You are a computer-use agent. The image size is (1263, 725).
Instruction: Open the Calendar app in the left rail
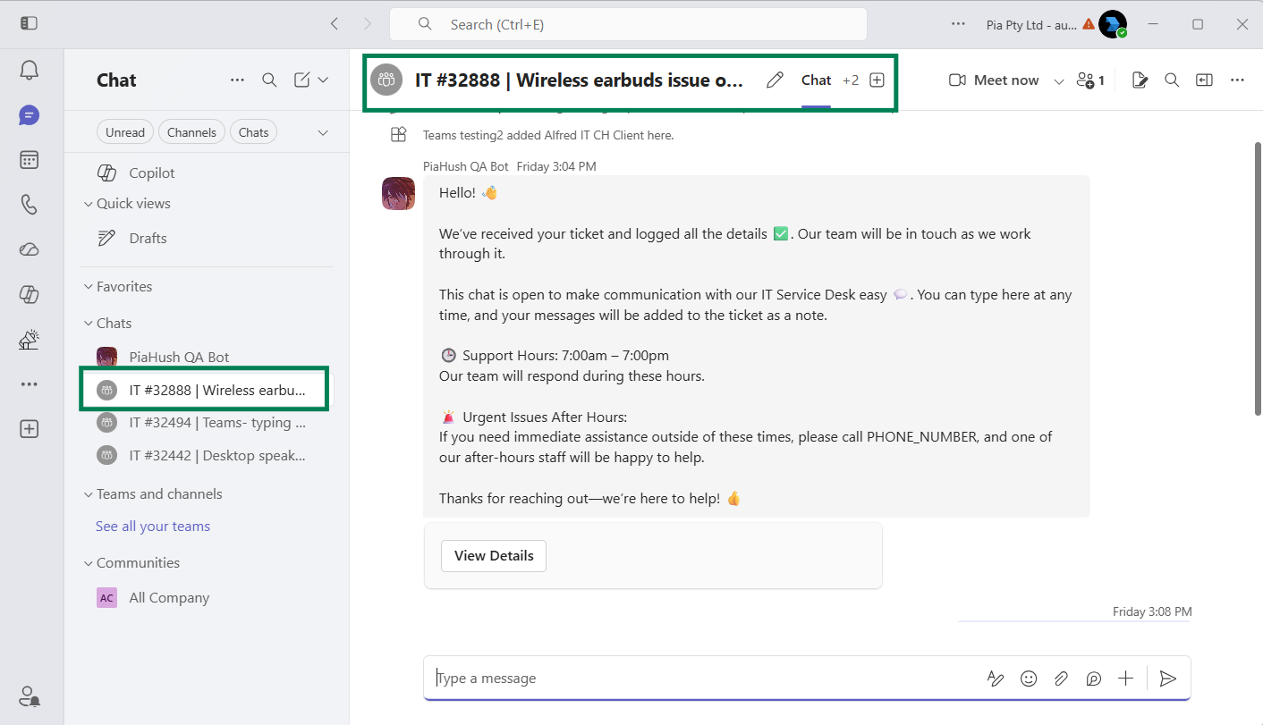[x=29, y=160]
